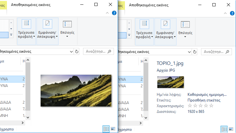Screen dimensions: 236x133
Task: Expand layout gallery more arrow, left window
Action: click(11, 35)
